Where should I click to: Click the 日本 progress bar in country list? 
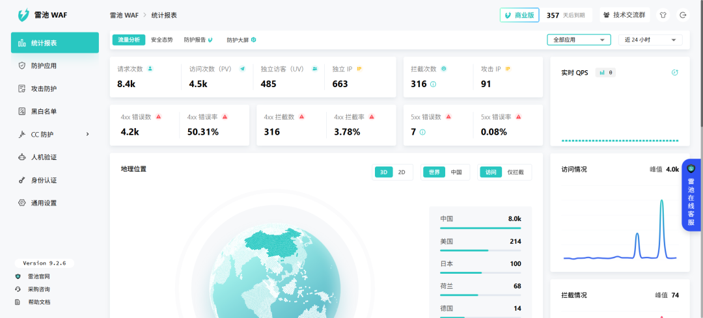point(480,272)
